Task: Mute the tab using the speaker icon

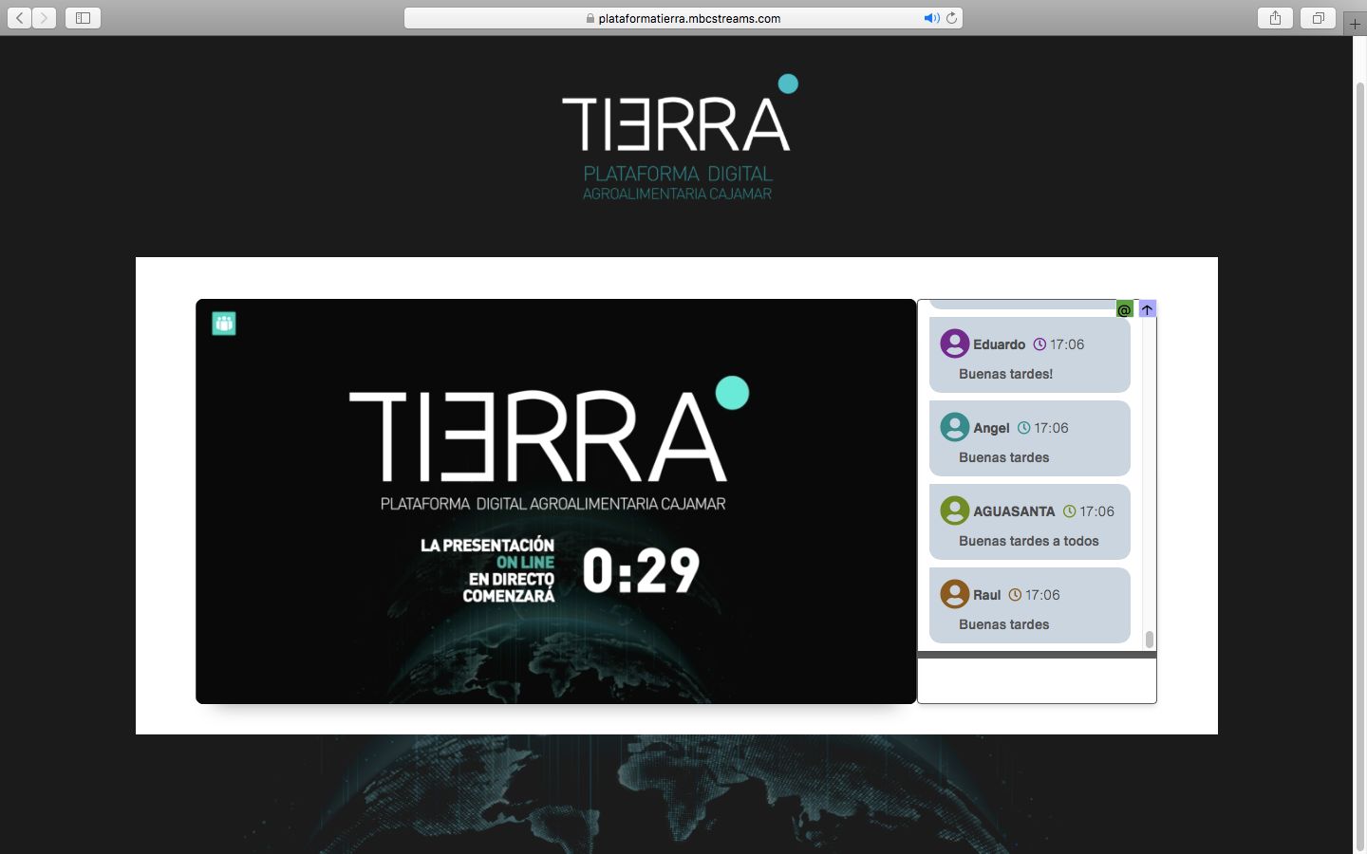Action: (931, 18)
